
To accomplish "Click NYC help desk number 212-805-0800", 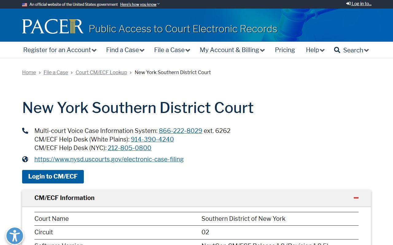I will pos(130,148).
